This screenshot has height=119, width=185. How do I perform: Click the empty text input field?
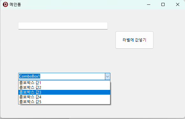pyautogui.click(x=63, y=26)
